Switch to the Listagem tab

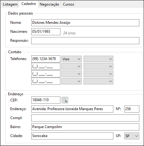[x=10, y=4]
